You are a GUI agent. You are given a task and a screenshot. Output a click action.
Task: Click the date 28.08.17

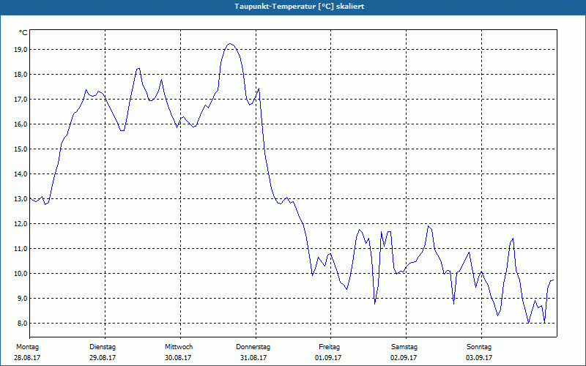[x=27, y=358]
